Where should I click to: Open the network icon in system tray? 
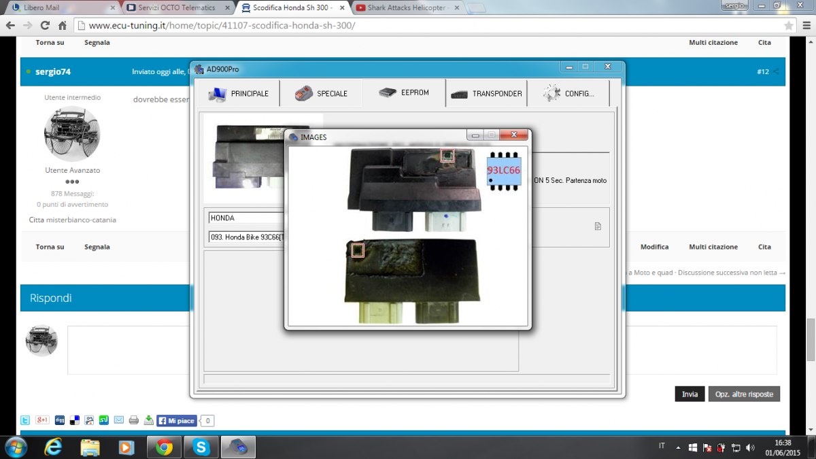pyautogui.click(x=736, y=447)
